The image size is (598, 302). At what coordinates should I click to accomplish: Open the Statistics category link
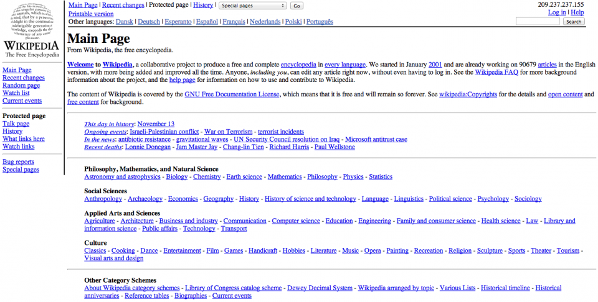(381, 176)
